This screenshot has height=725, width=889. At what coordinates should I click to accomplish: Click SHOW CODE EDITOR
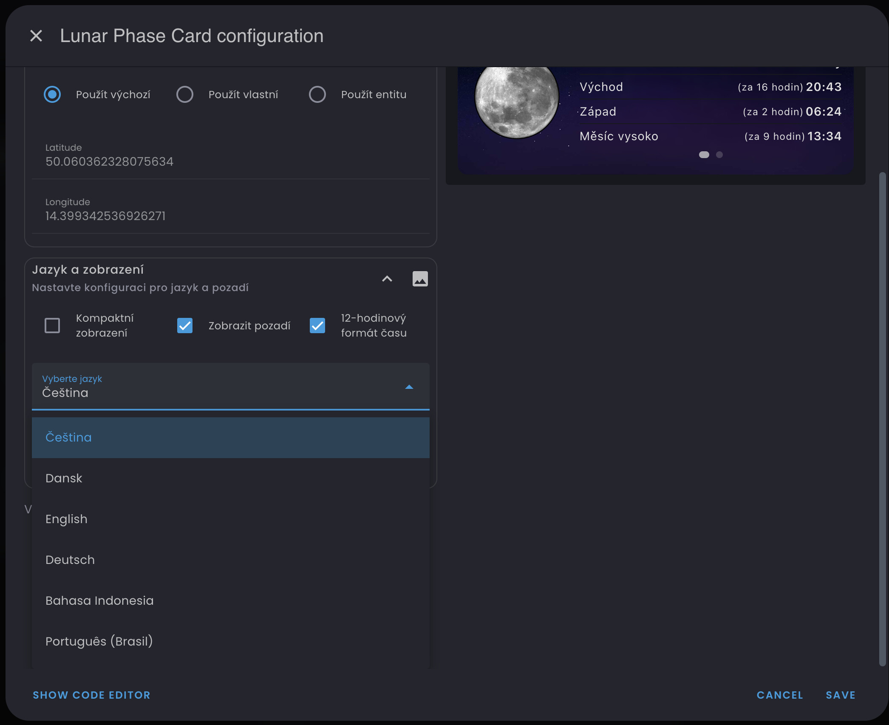[91, 695]
